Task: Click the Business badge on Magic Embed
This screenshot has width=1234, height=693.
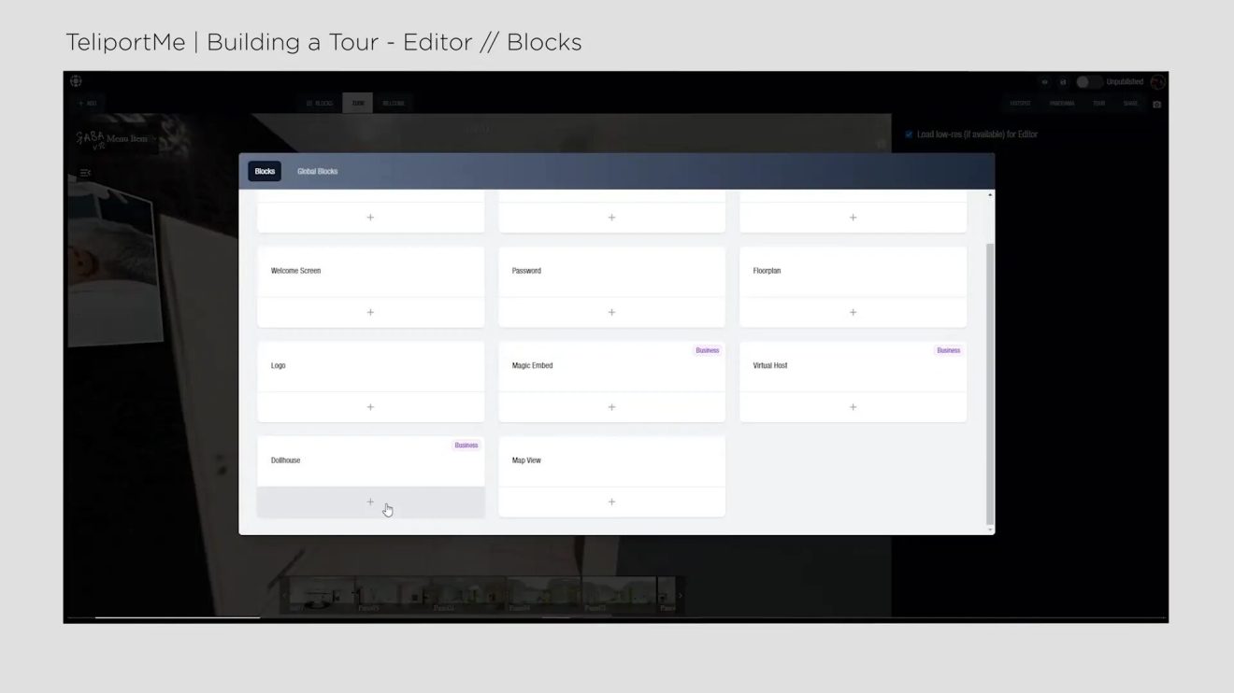Action: tap(708, 350)
